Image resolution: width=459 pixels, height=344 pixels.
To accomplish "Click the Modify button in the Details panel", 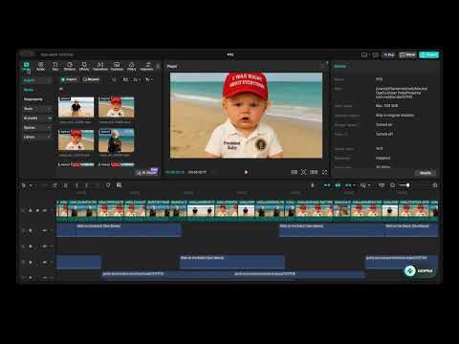I will (426, 173).
